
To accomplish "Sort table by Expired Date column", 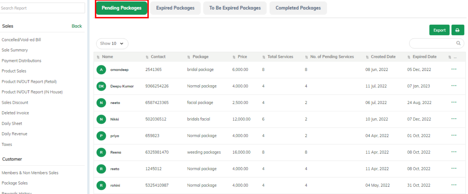I will point(422,57).
